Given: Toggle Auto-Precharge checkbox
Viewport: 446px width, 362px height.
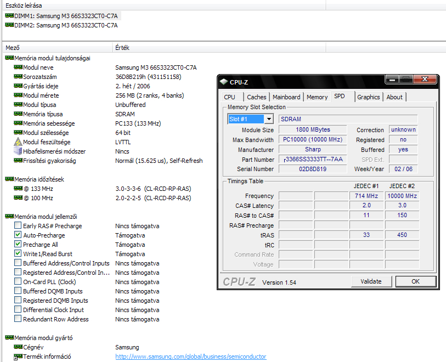Looking at the screenshot, I should [18, 235].
